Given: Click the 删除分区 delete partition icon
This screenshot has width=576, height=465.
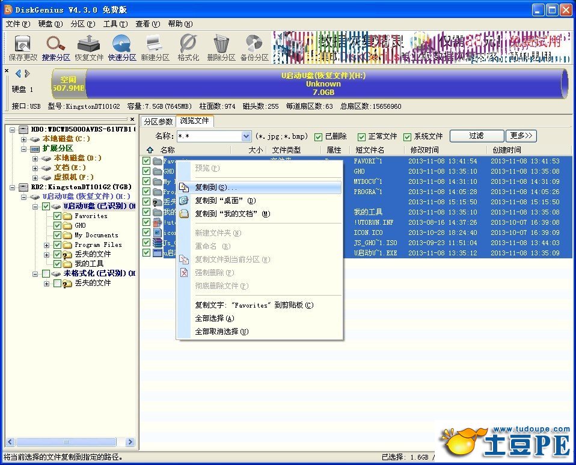Looking at the screenshot, I should point(221,48).
